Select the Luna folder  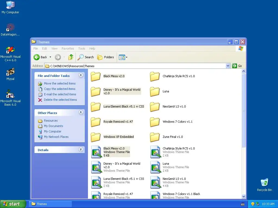point(159,92)
